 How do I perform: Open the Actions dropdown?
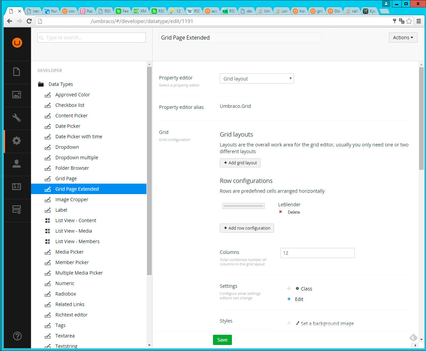point(403,38)
